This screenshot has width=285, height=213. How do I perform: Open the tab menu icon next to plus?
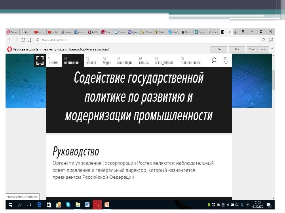[x=243, y=32]
